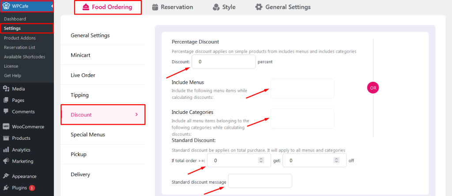Screen dimensions: 452x196
Task: Click the WPCafe logo icon in sidebar
Action: (x=6, y=6)
